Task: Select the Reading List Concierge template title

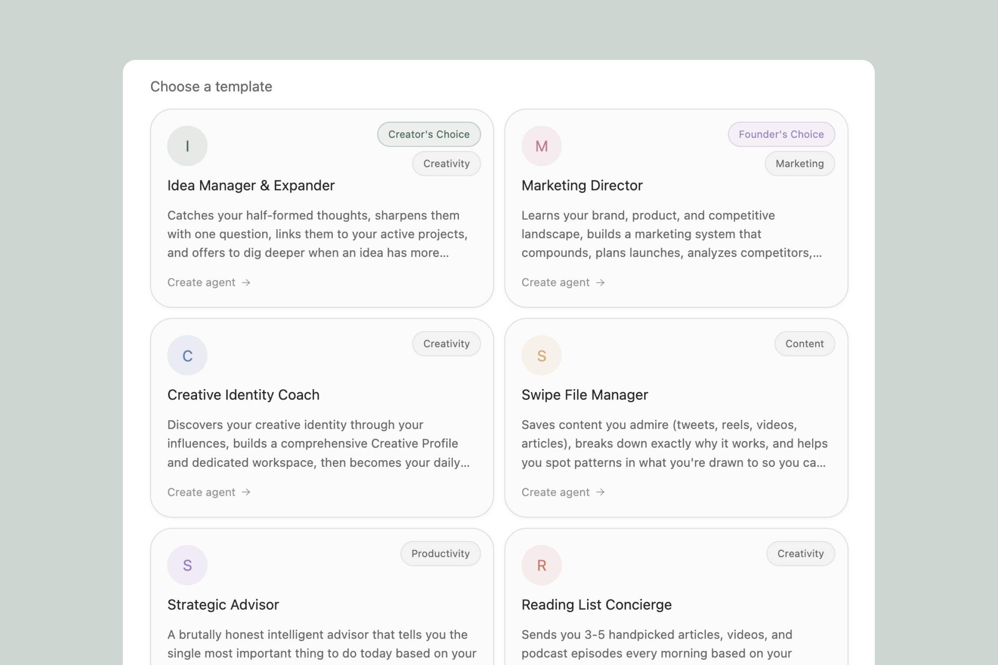Action: click(596, 604)
